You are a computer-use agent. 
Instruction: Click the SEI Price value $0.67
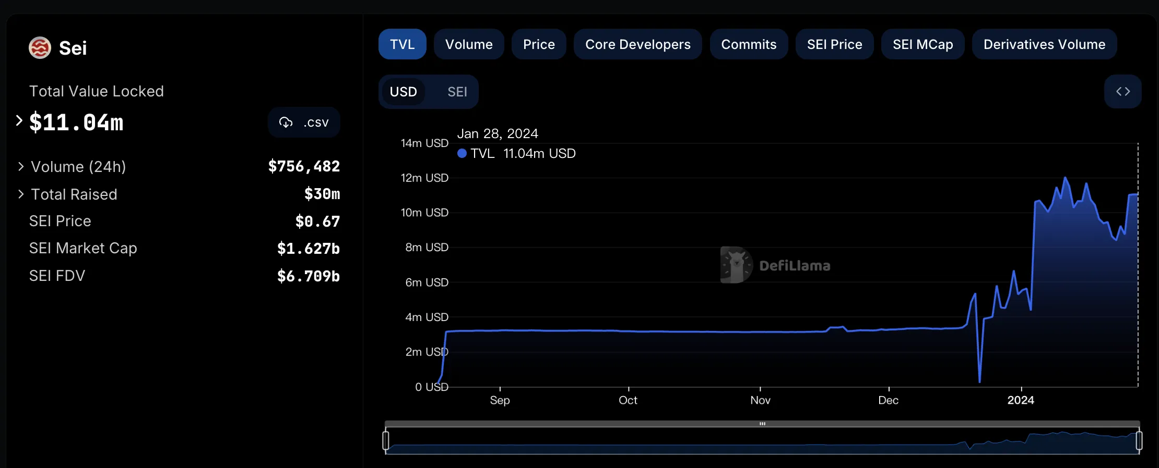coord(317,221)
